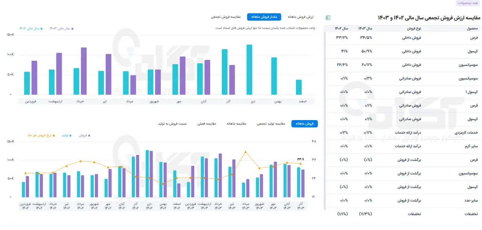Open the مقایسه فروش تجمعی tab
Image resolution: width=482 pixels, height=230 pixels.
pos(226,17)
